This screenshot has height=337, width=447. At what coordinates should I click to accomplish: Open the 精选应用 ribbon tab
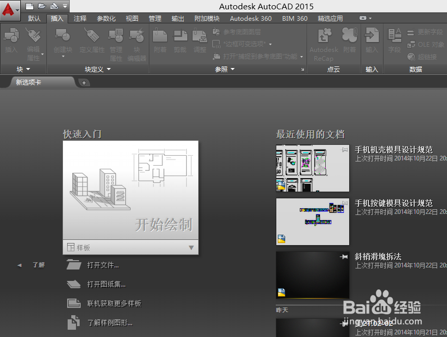point(330,19)
